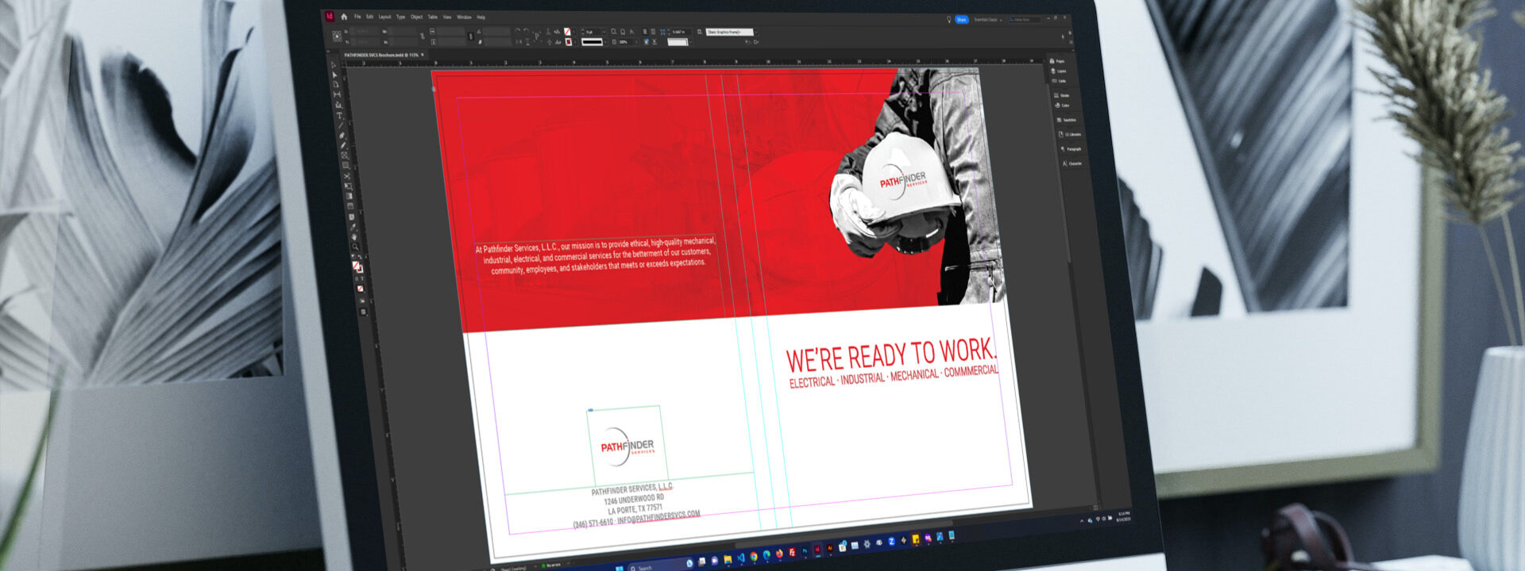Select the Eyedropper tool
Image resolution: width=1525 pixels, height=571 pixels.
coord(353,227)
